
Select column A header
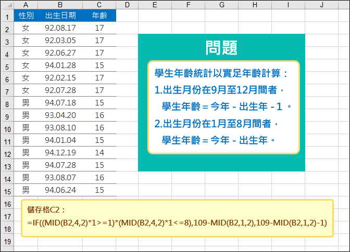(26, 5)
